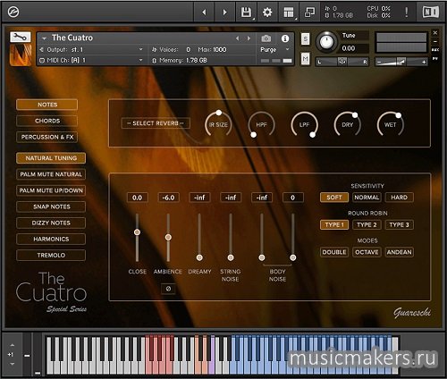
Task: Set sensitivity to HARD
Action: point(399,198)
